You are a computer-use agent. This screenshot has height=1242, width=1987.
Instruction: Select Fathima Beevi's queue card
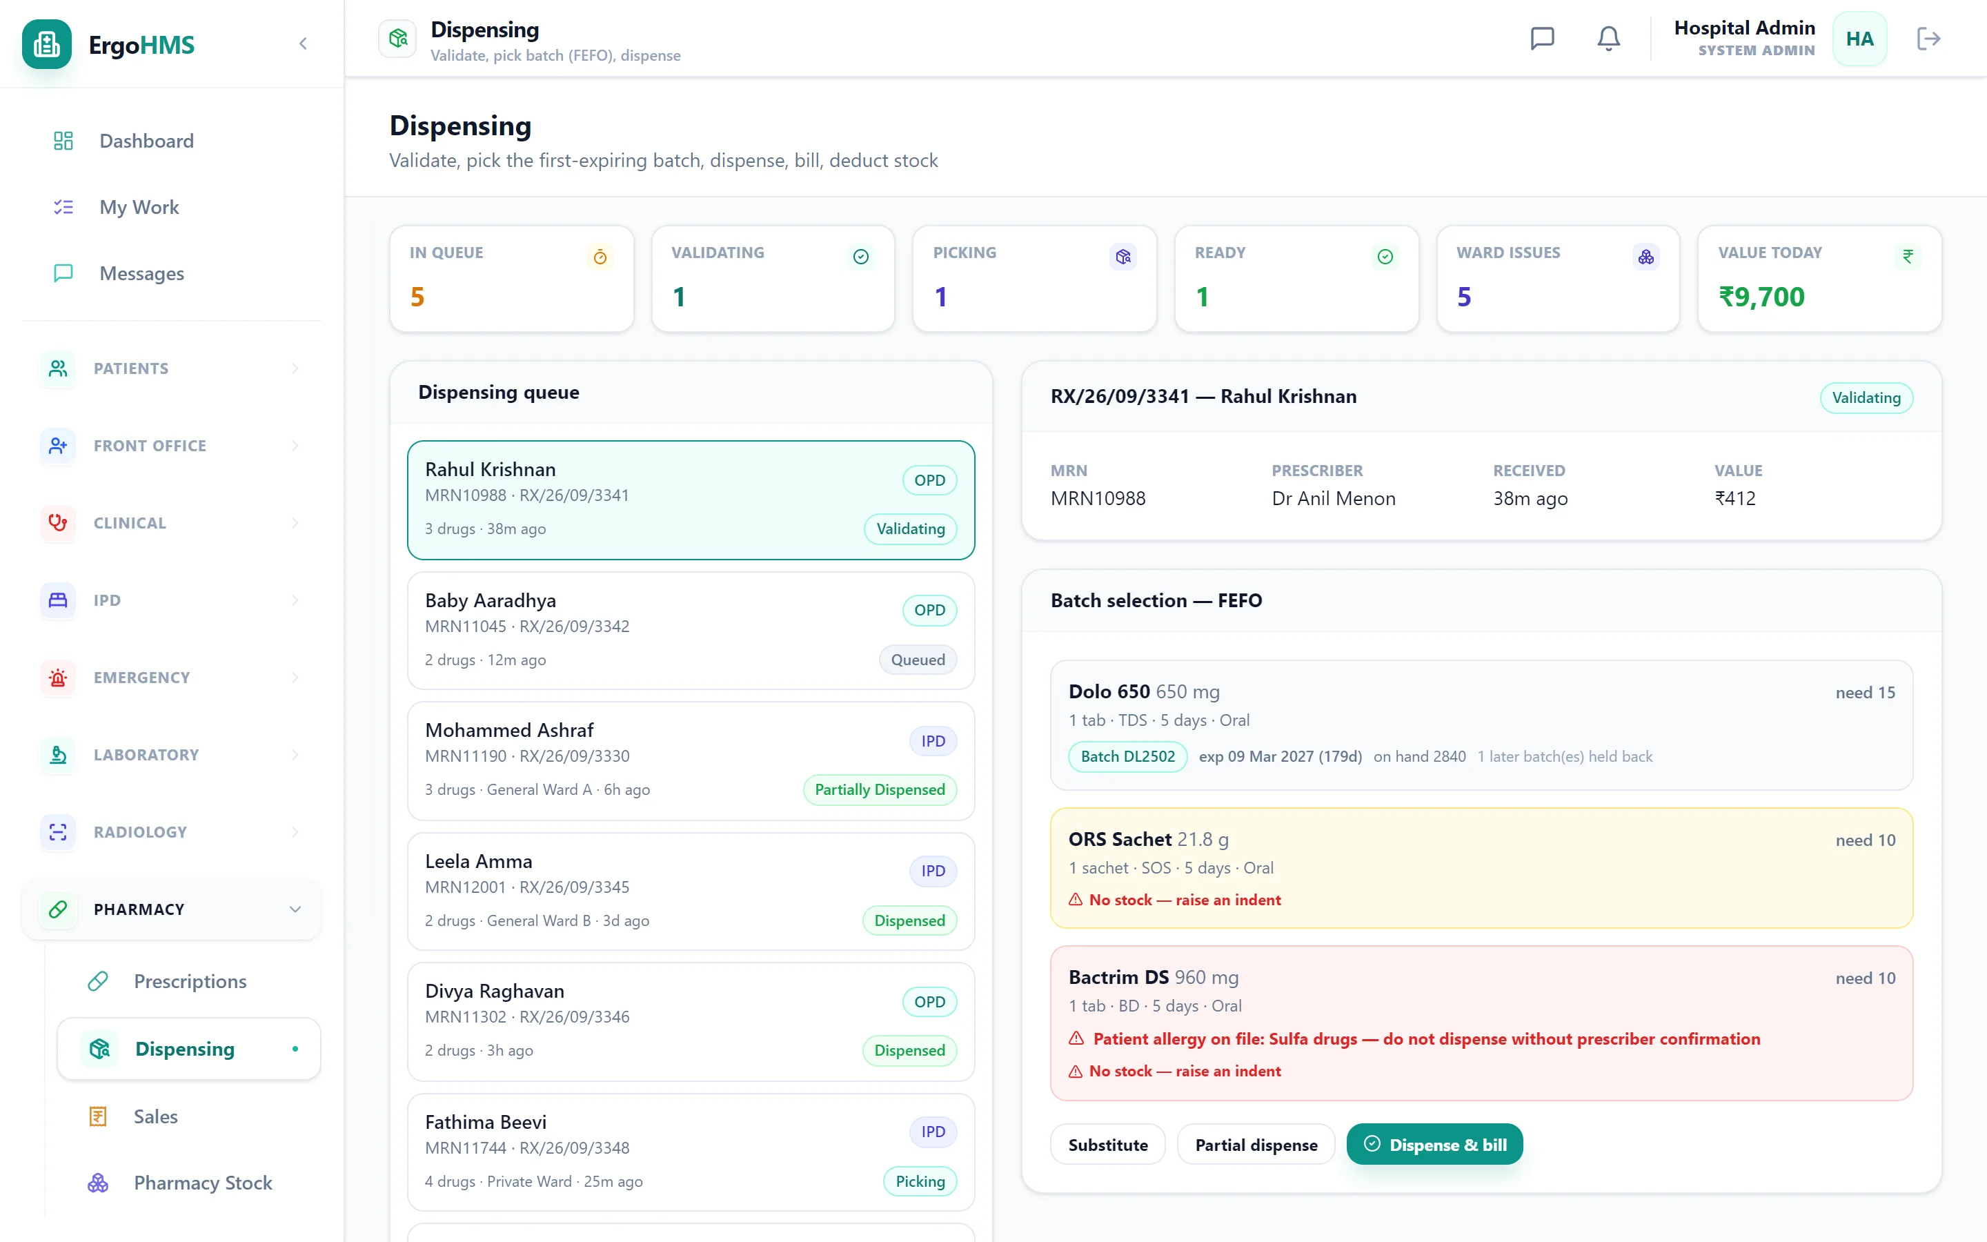[x=691, y=1152]
